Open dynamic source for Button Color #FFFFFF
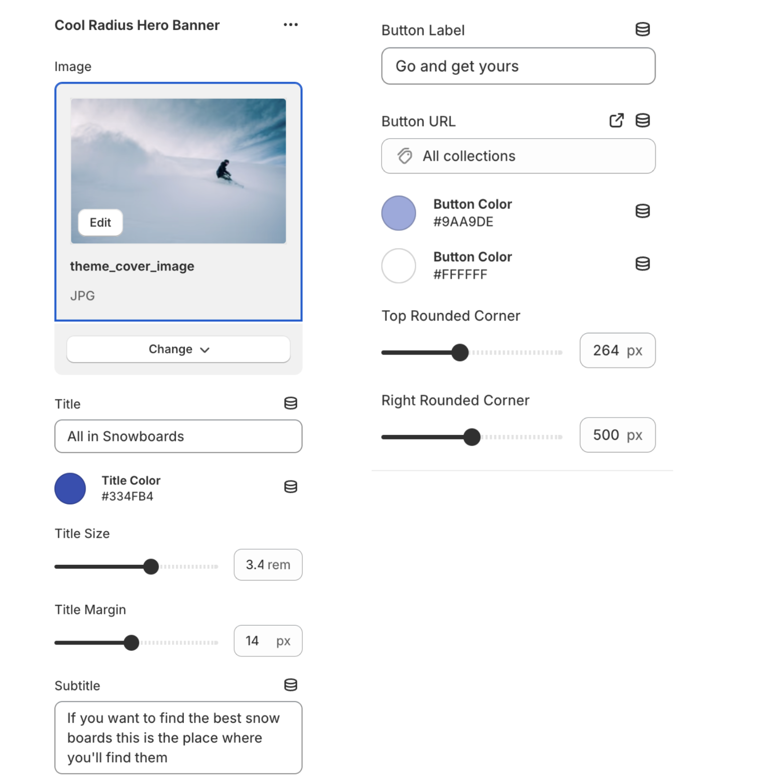The width and height of the screenshot is (765, 781). tap(642, 264)
